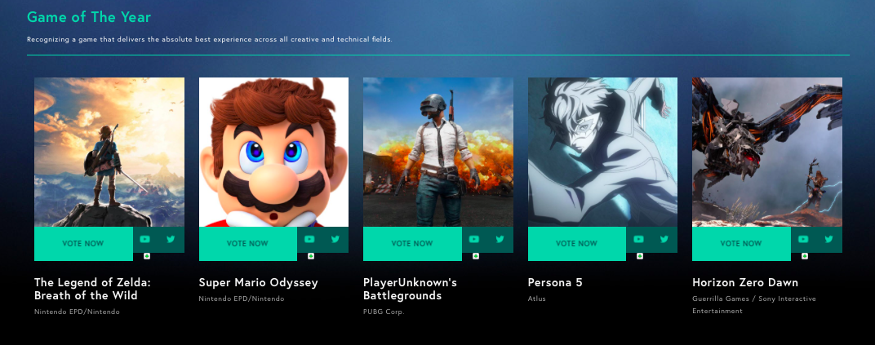Select the Horizon Zero Dawn artwork image
Image resolution: width=875 pixels, height=345 pixels.
(x=767, y=153)
